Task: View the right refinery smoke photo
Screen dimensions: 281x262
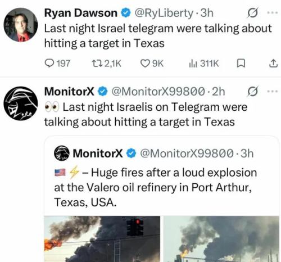Action: [221, 239]
